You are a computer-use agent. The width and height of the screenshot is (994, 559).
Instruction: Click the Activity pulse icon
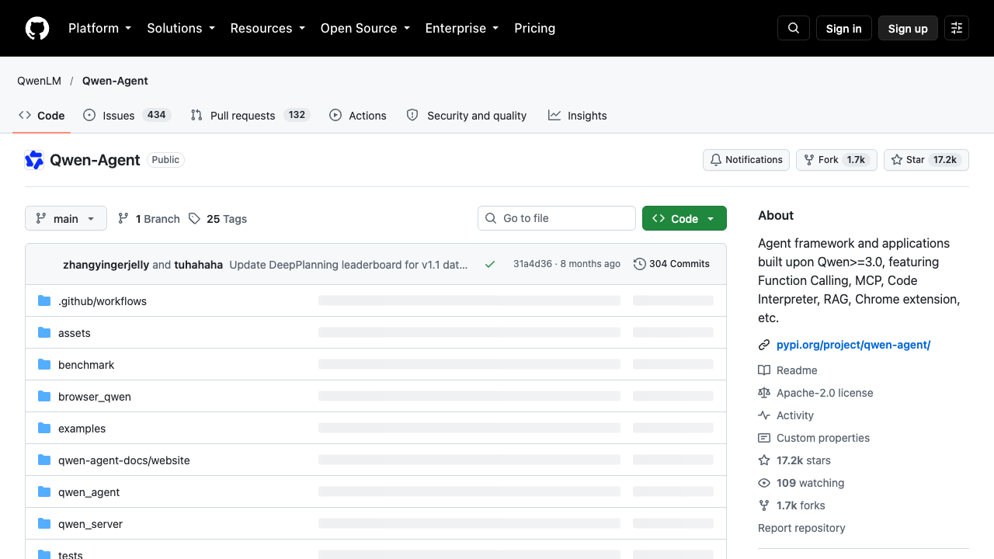pyautogui.click(x=764, y=415)
